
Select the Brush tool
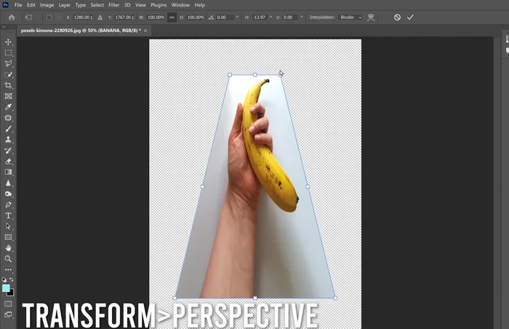pyautogui.click(x=9, y=129)
